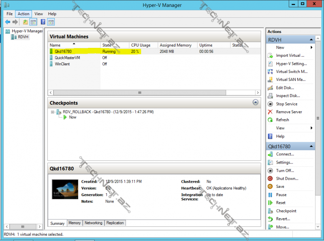This screenshot has height=241, width=324.
Task: Click the Save virtual machine icon
Action: 270,187
